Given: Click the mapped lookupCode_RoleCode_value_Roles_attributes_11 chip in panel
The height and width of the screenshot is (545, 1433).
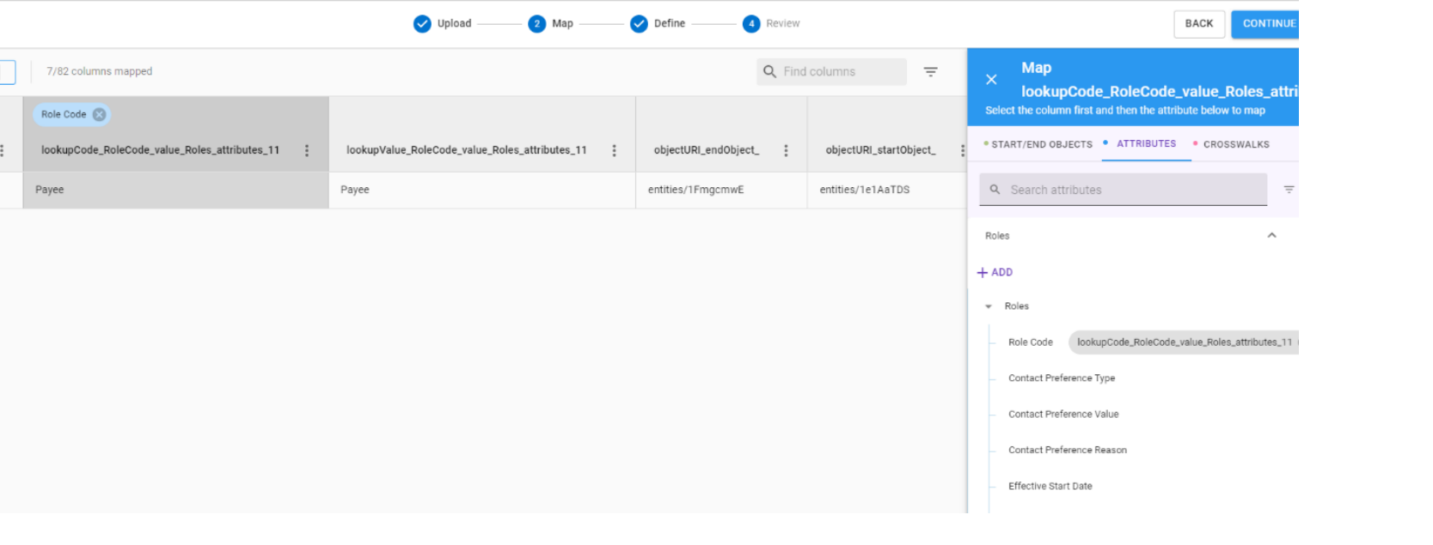Looking at the screenshot, I should (1184, 342).
